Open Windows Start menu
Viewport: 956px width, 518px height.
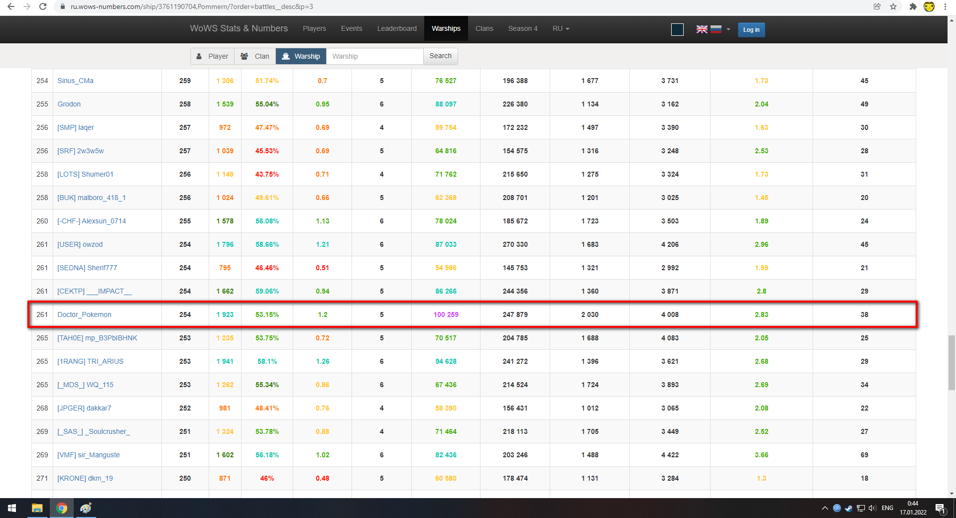click(x=12, y=508)
